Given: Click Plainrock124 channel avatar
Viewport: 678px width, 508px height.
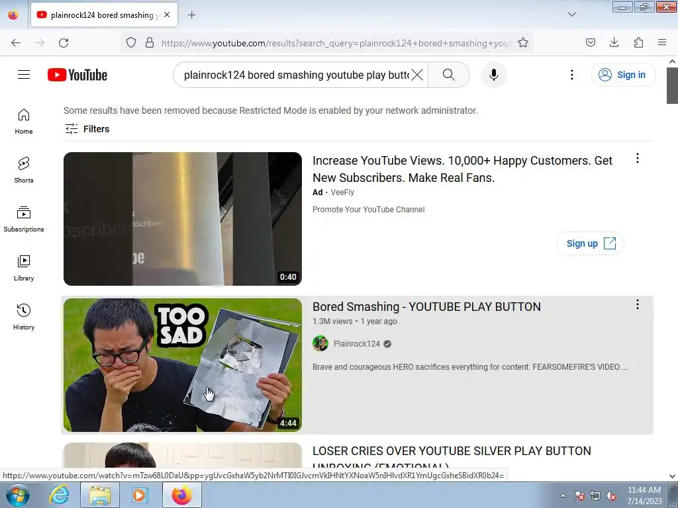Looking at the screenshot, I should [320, 344].
